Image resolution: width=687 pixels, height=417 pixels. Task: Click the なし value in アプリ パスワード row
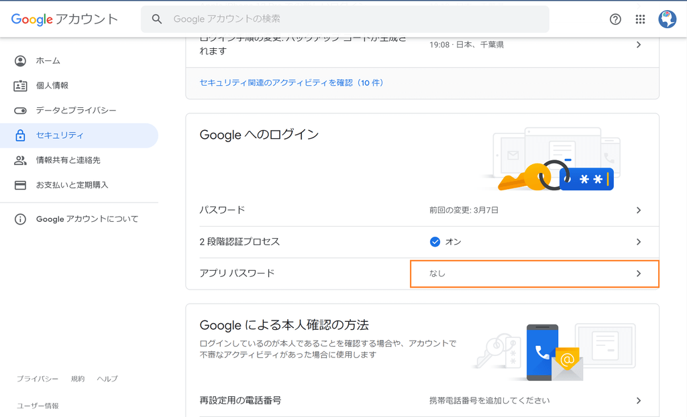[x=437, y=274]
